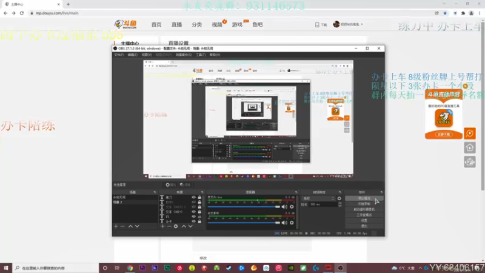Expand the system tray hidden icons chevron
Image resolution: width=485 pixels, height=273 pixels.
[x=420, y=268]
